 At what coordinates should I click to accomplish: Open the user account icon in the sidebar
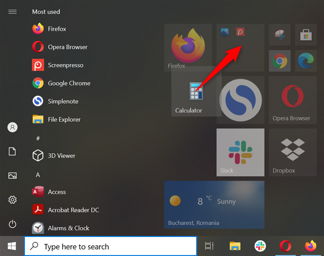point(12,127)
